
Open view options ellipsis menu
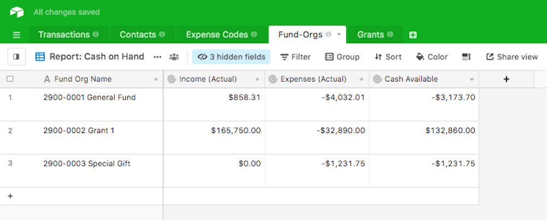[x=158, y=57]
